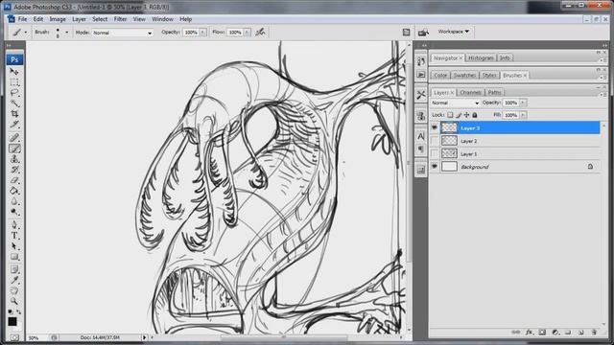The height and width of the screenshot is (345, 614).
Task: Open the brush preset picker dropdown
Action: point(66,33)
